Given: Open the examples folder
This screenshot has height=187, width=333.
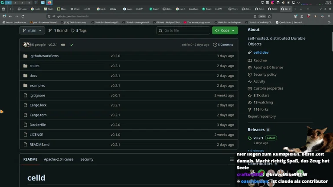Looking at the screenshot, I should tap(37, 85).
